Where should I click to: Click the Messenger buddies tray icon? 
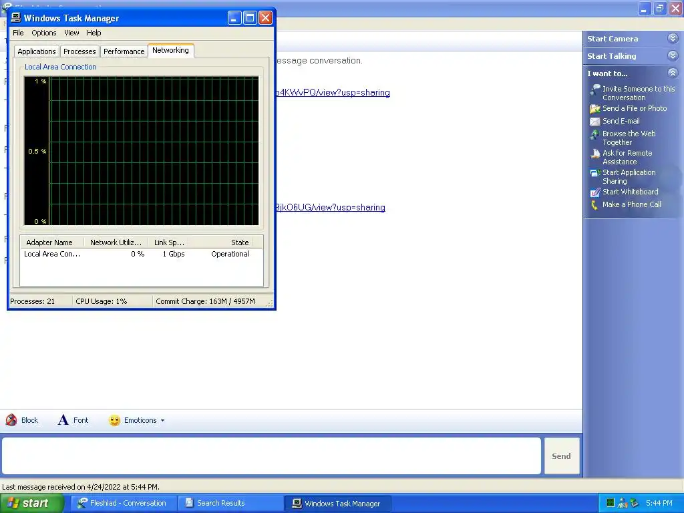(x=623, y=503)
